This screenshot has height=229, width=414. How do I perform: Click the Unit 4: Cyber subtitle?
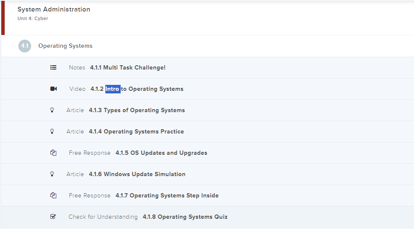(x=33, y=19)
